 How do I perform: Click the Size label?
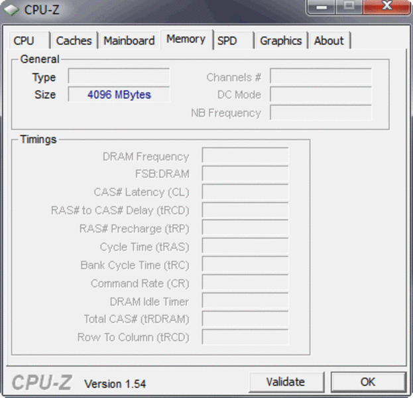tap(45, 95)
